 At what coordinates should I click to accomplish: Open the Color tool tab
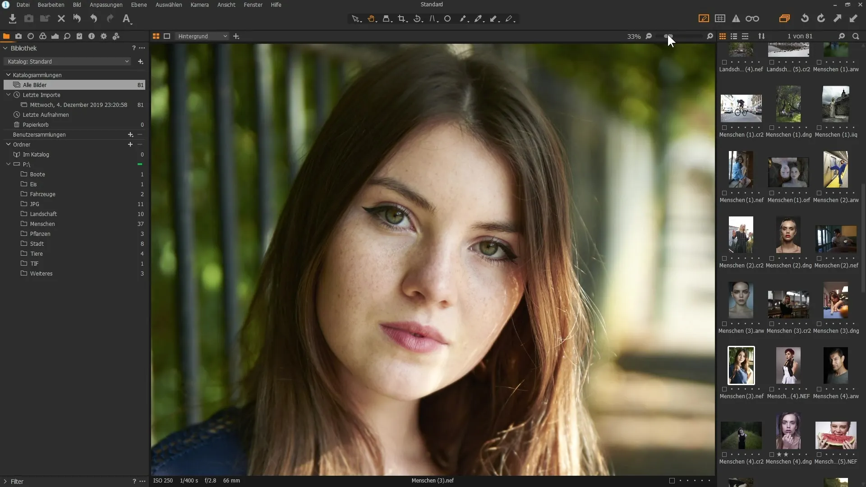coord(43,36)
